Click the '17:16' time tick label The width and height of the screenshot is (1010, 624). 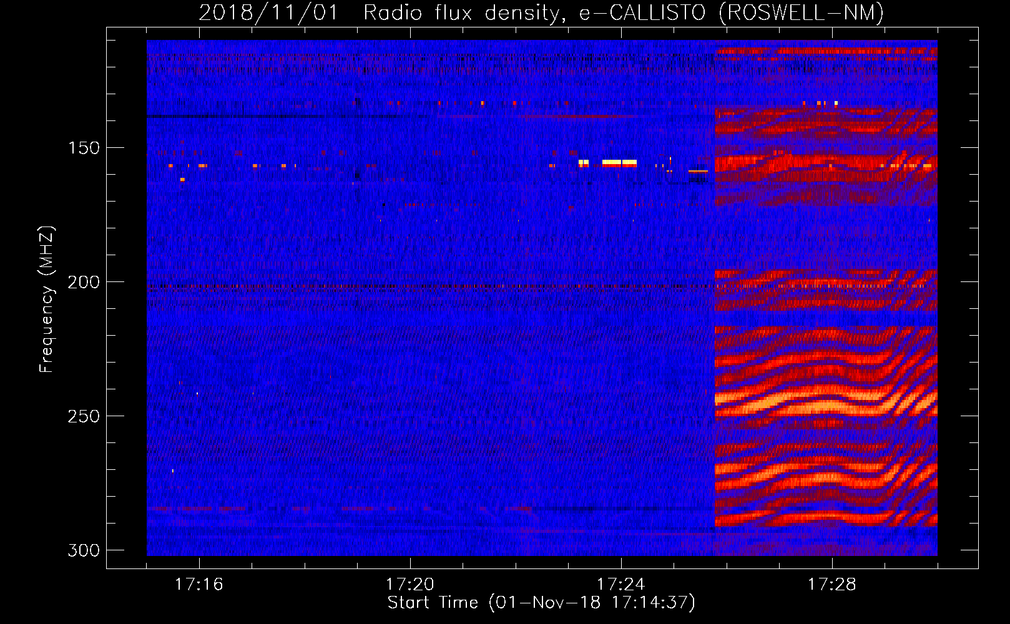click(199, 585)
